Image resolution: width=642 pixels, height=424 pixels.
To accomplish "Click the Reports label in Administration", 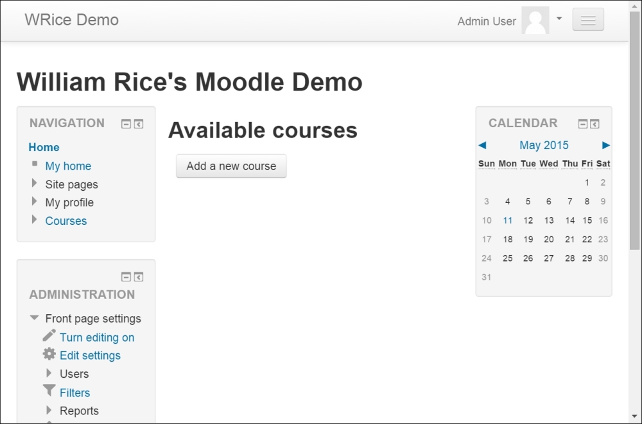I will (79, 411).
